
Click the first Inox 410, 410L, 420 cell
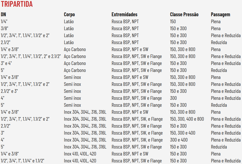pyautogui.click(x=80, y=154)
